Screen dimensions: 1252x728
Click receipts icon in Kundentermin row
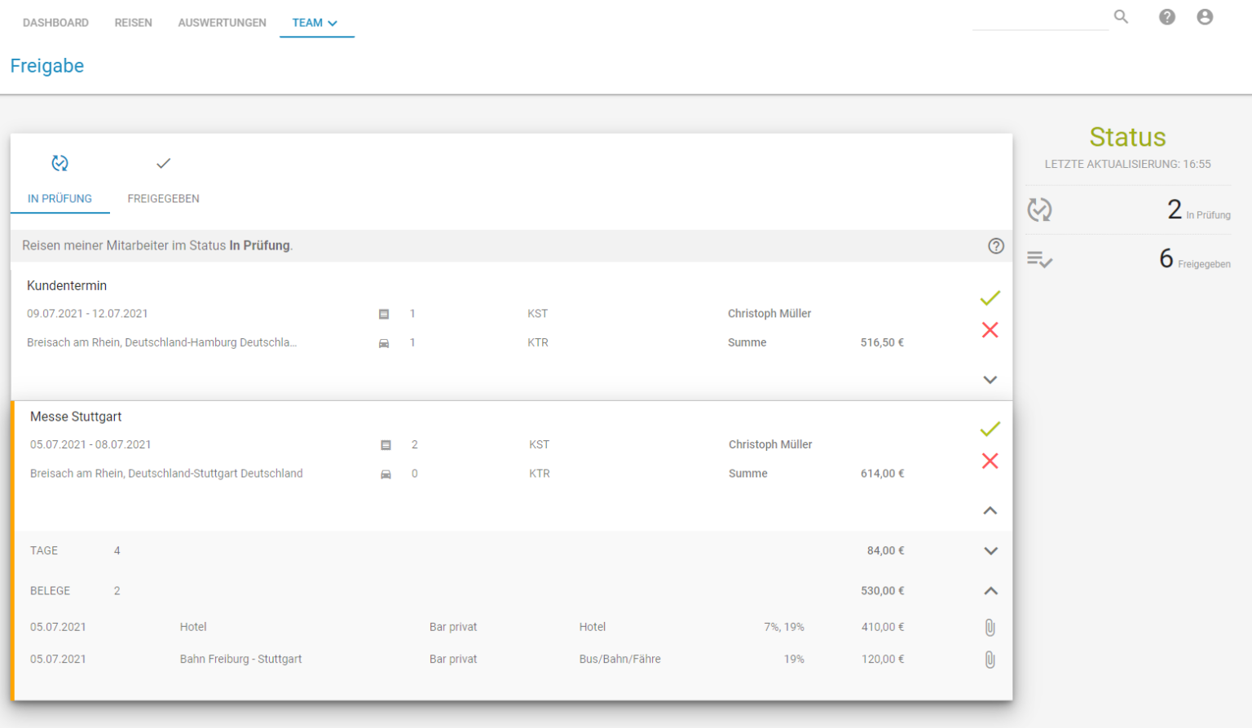384,314
